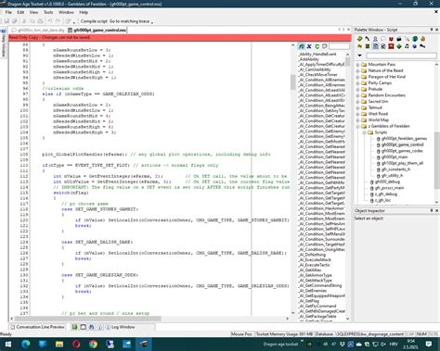Expand the Paragon of Her Kind folder
Viewport: 440px width, 351px height.
(x=357, y=77)
